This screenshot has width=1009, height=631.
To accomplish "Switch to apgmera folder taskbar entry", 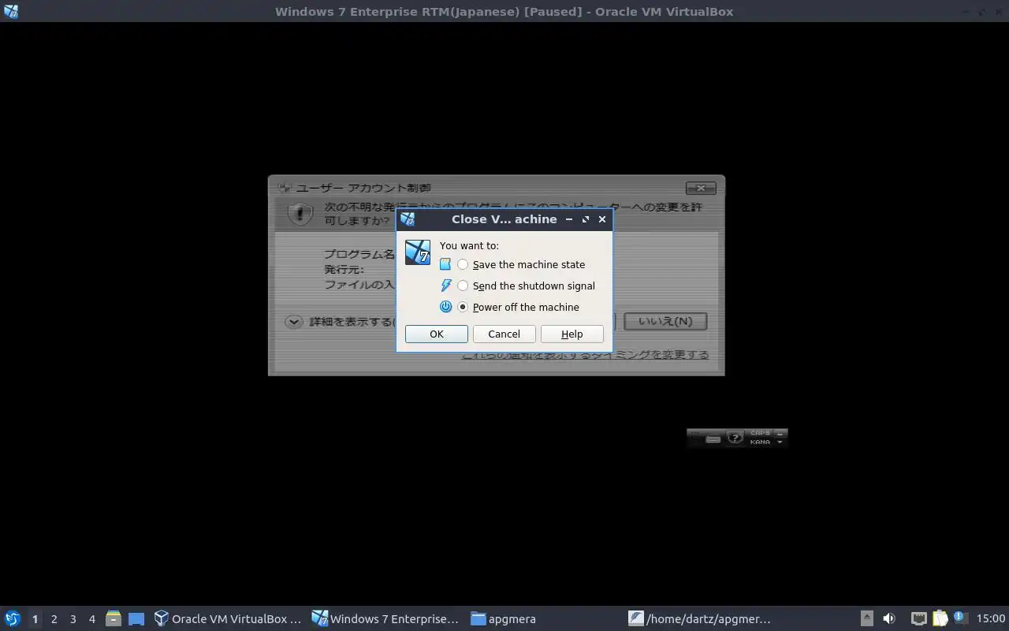I will click(x=504, y=619).
